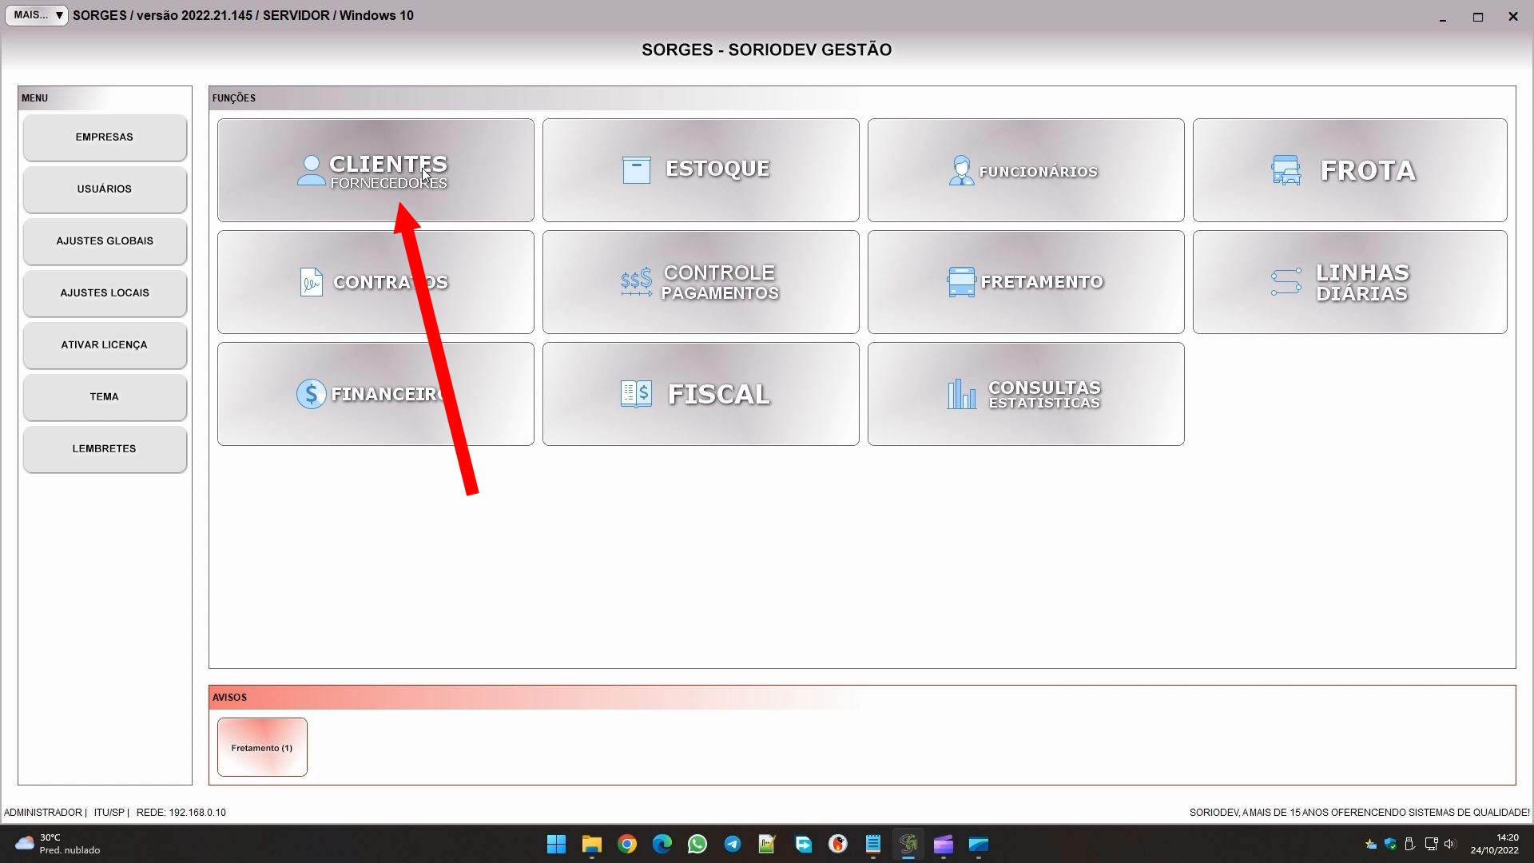Open Consultas Estatísticas module

[1026, 394]
